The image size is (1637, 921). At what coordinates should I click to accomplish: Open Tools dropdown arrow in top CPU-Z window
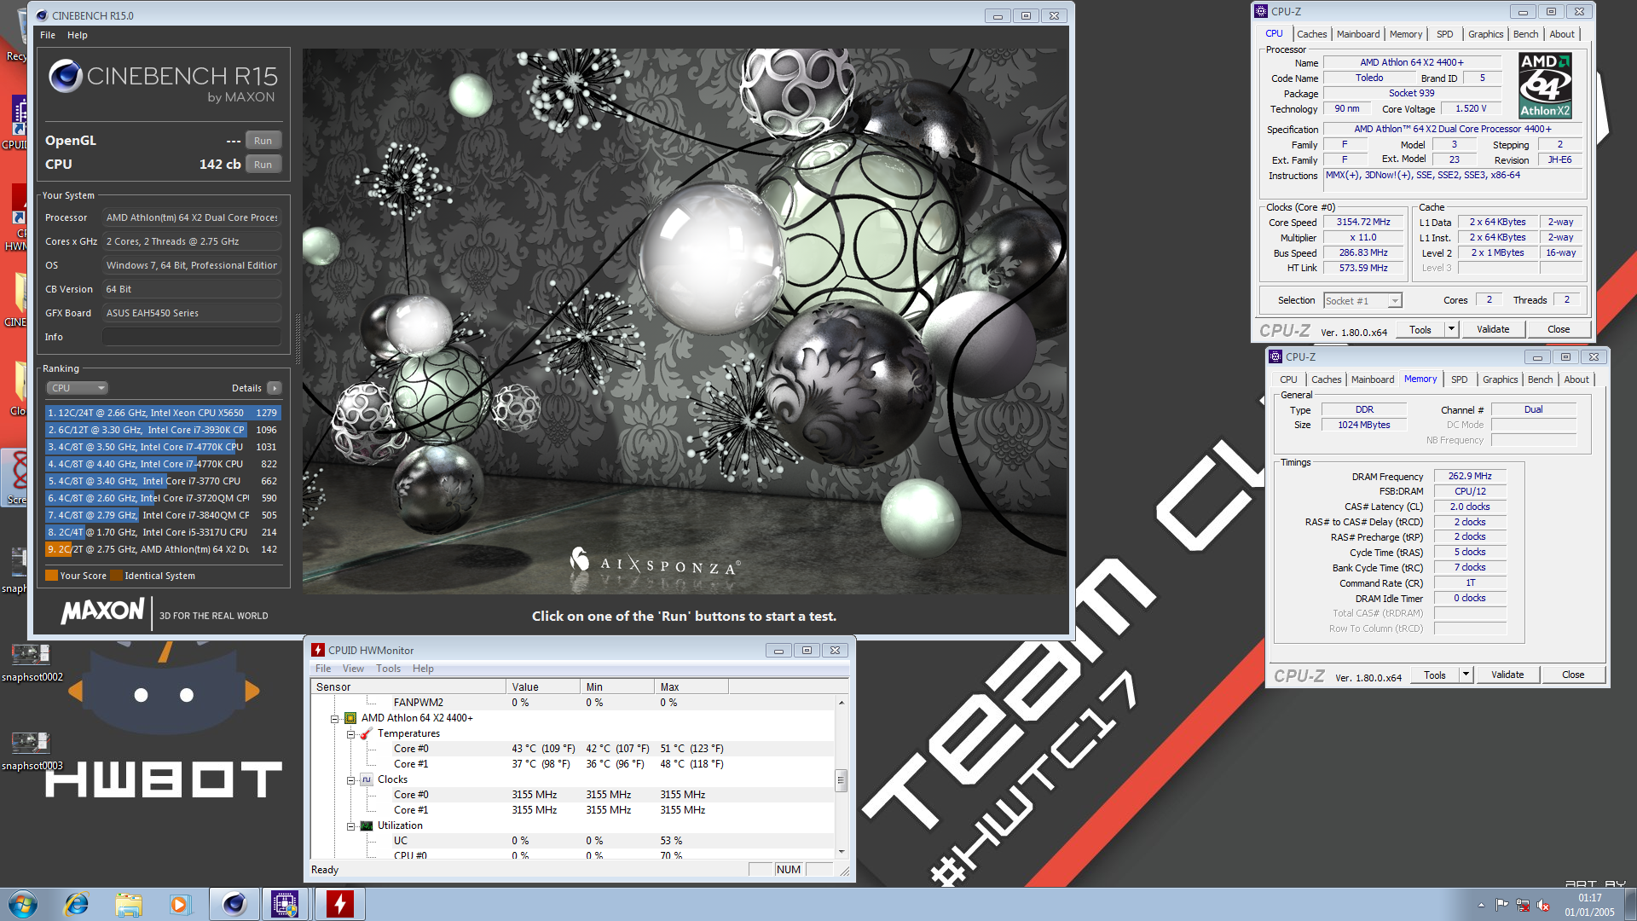[x=1452, y=330]
